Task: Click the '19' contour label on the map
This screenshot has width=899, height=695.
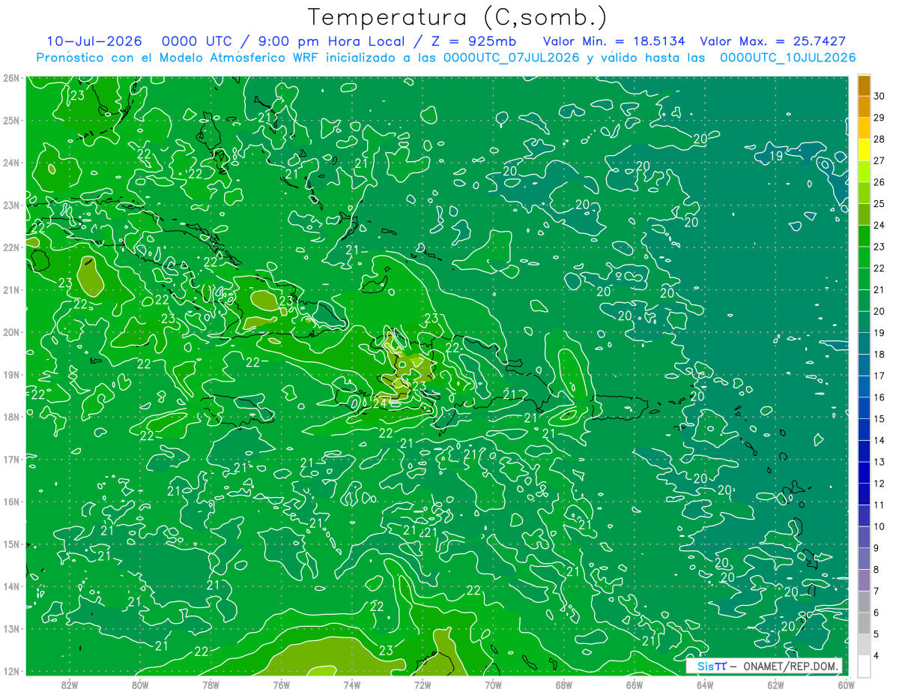Action: coord(776,156)
